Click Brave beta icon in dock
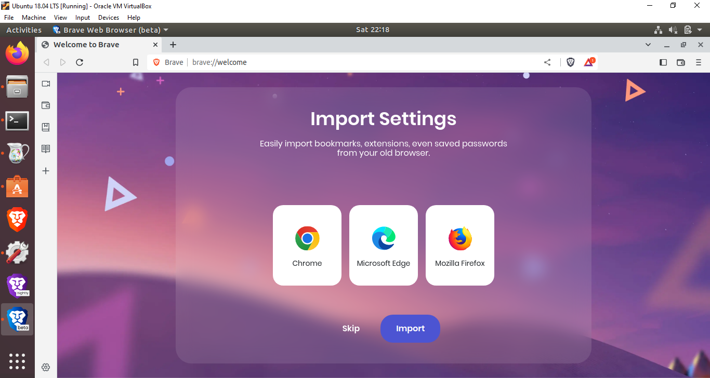The image size is (710, 378). pos(18,319)
